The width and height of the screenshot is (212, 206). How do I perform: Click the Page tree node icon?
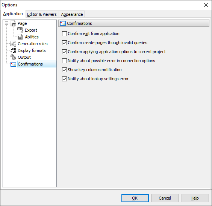click(13, 23)
